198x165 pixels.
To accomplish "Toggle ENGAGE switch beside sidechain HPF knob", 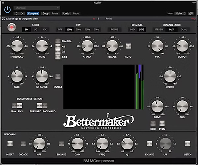I will [x=23, y=144].
